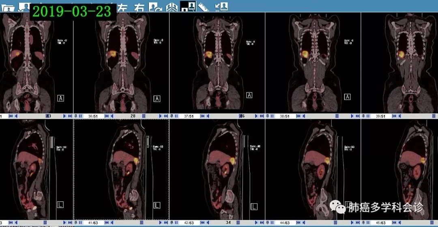Click the slice slider thumb in 38/51 panel

coord(337,116)
